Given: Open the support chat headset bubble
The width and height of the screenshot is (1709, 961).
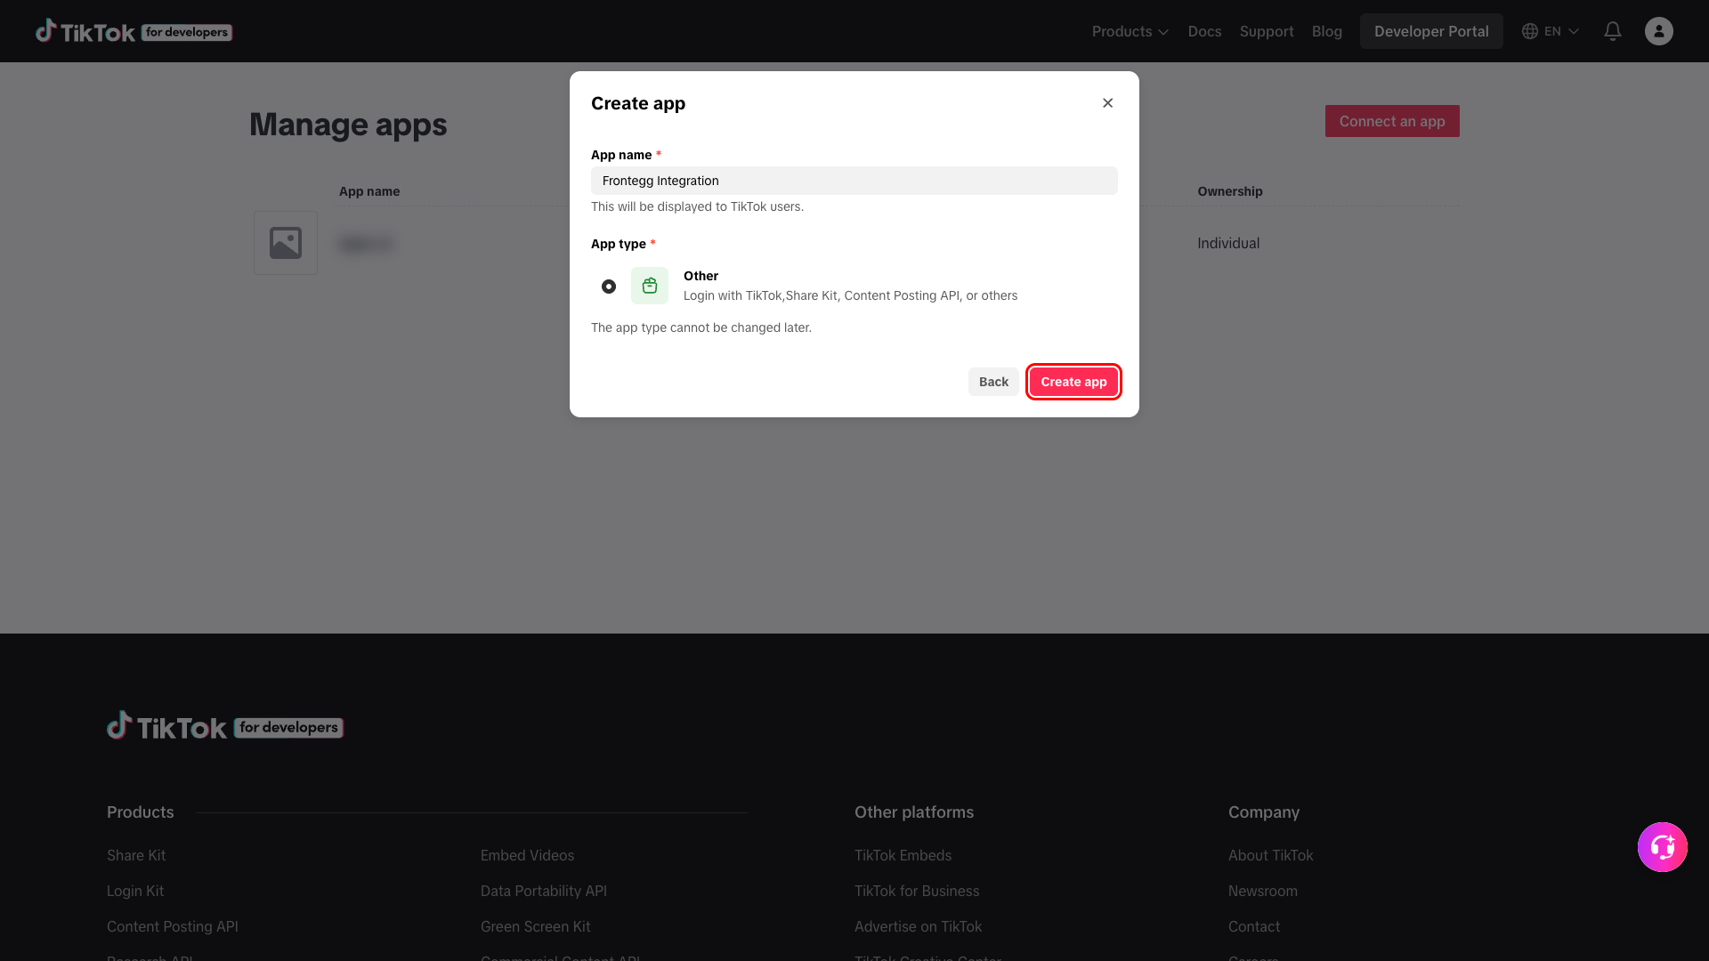Looking at the screenshot, I should [x=1662, y=846].
